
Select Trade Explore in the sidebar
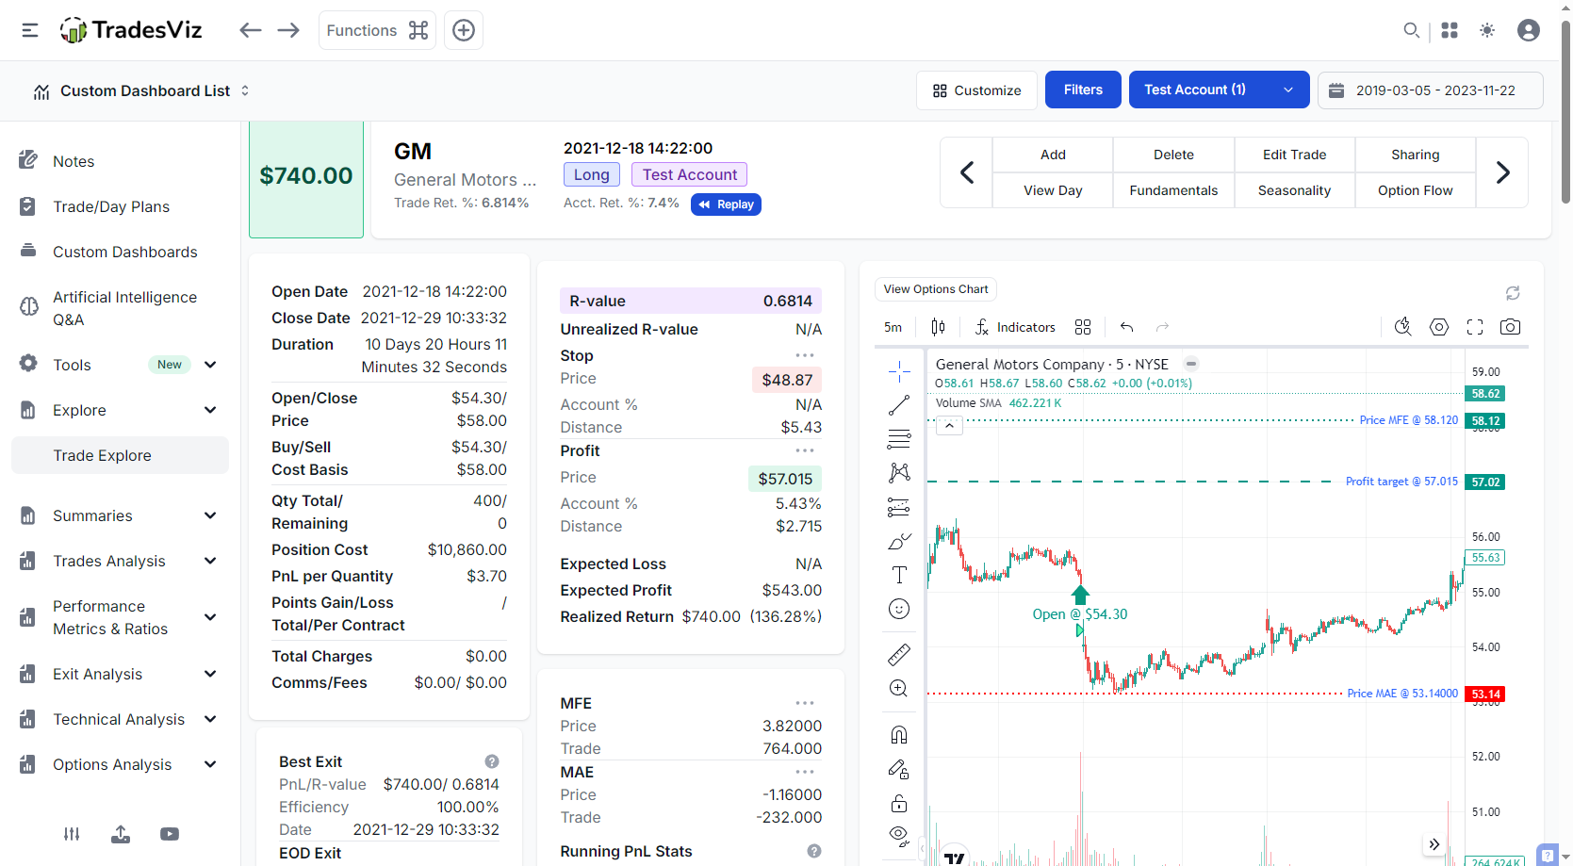120,455
